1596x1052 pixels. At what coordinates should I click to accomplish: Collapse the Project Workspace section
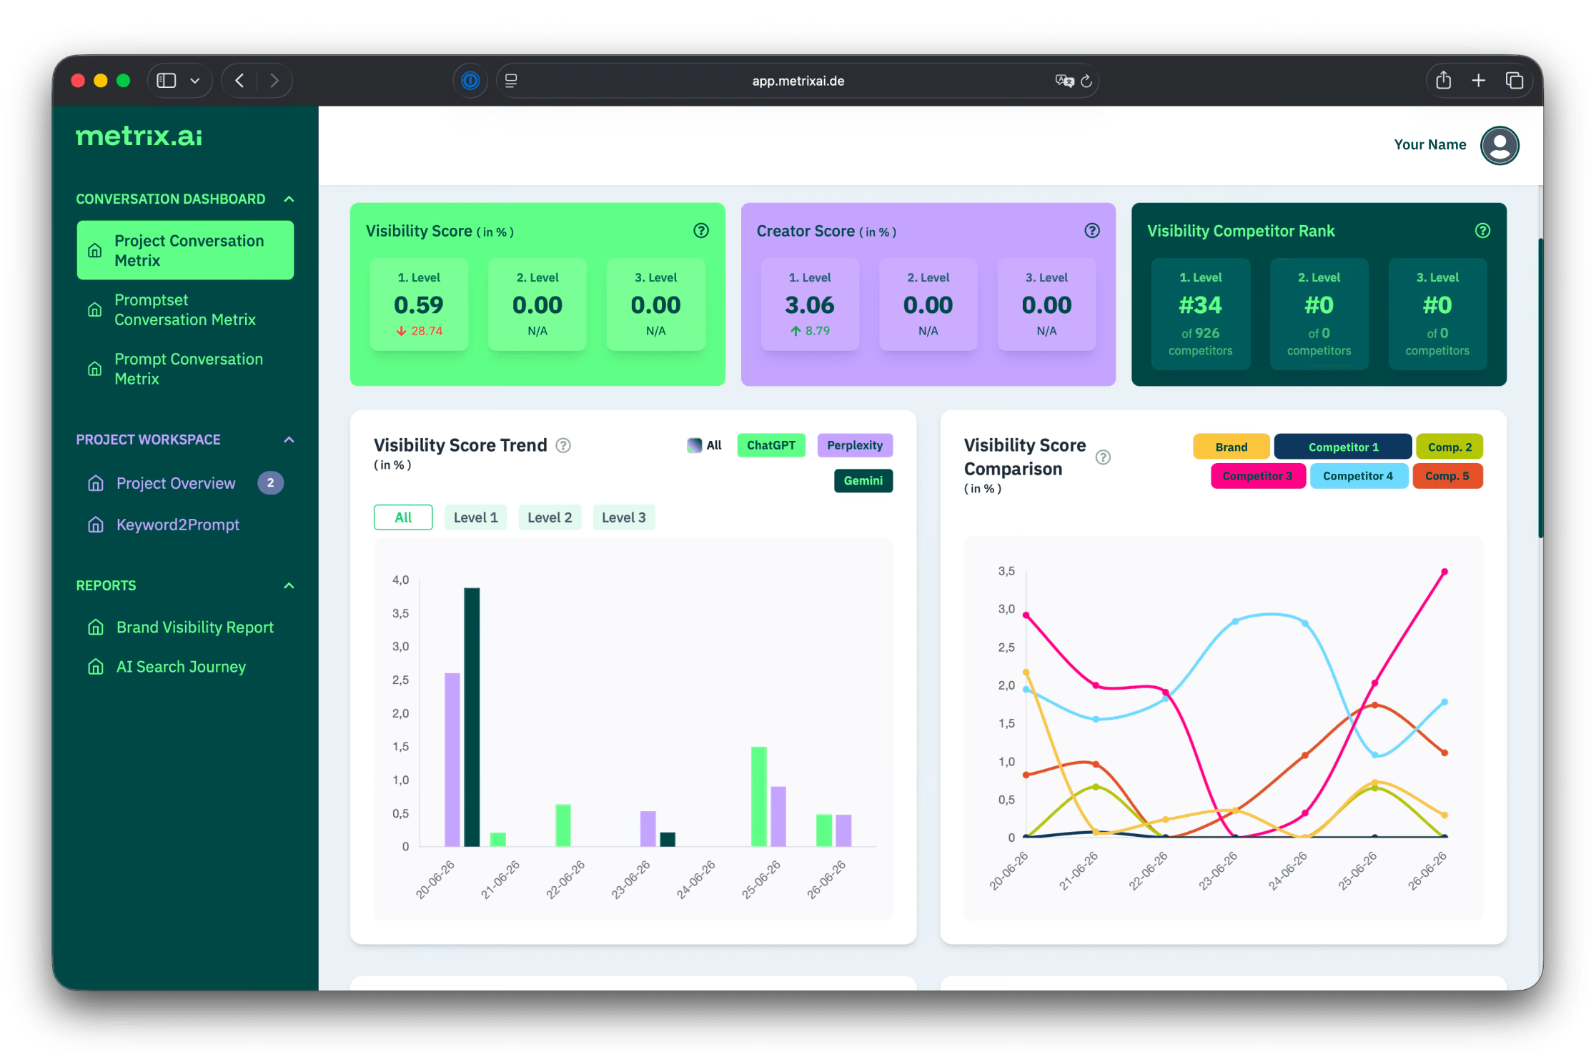coord(289,440)
